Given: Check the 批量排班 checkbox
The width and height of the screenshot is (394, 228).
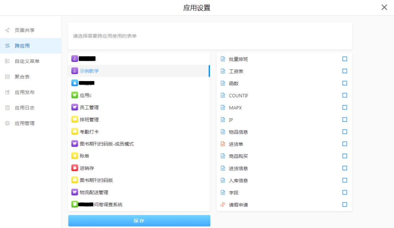Looking at the screenshot, I should [x=345, y=59].
